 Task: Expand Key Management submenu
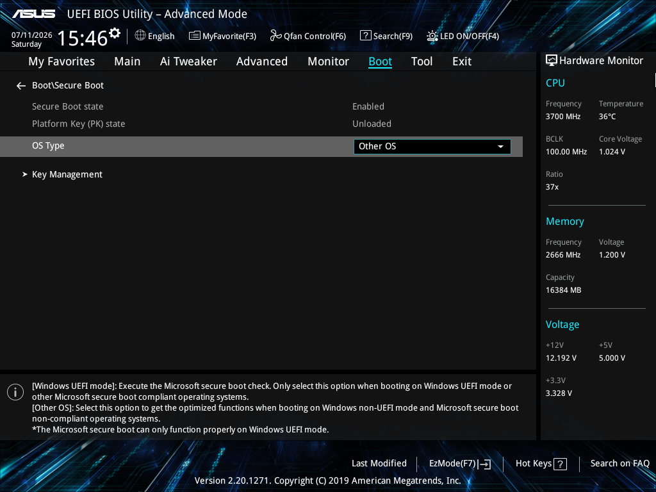point(67,174)
